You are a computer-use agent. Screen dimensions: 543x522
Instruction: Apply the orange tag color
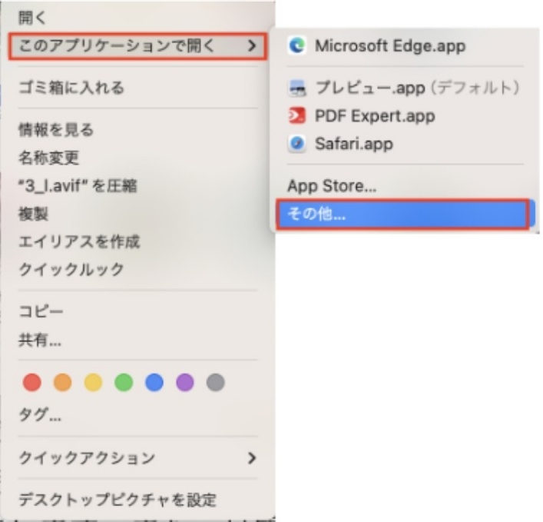pyautogui.click(x=63, y=382)
